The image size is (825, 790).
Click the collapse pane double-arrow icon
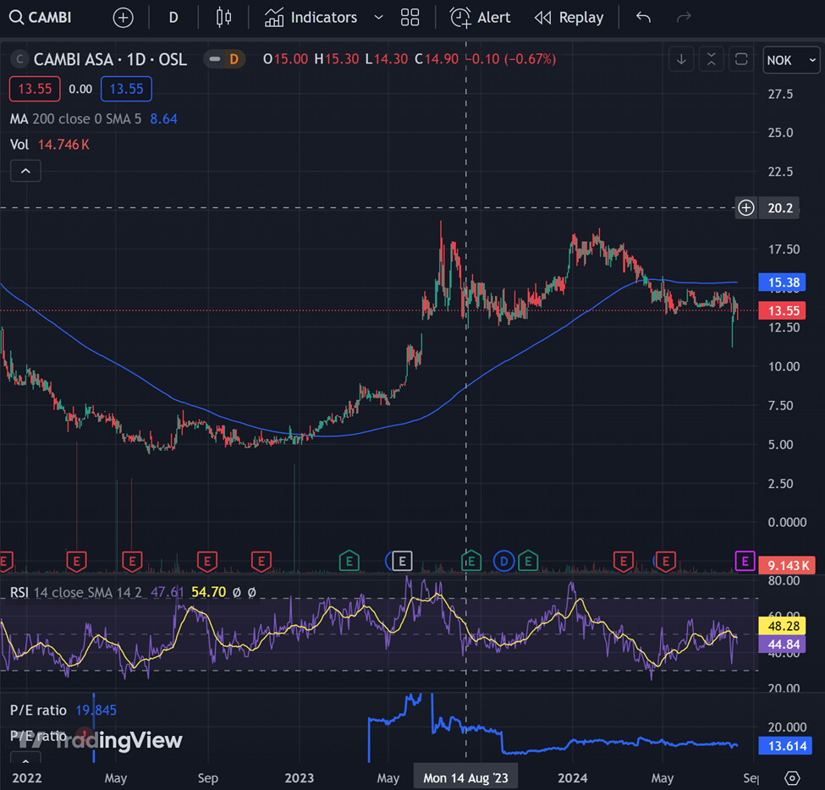click(x=712, y=59)
